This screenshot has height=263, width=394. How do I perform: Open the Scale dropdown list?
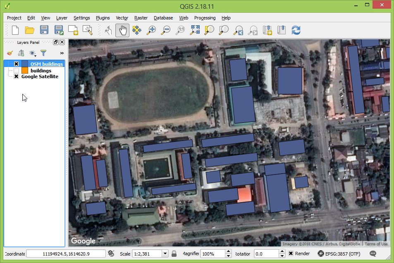165,253
